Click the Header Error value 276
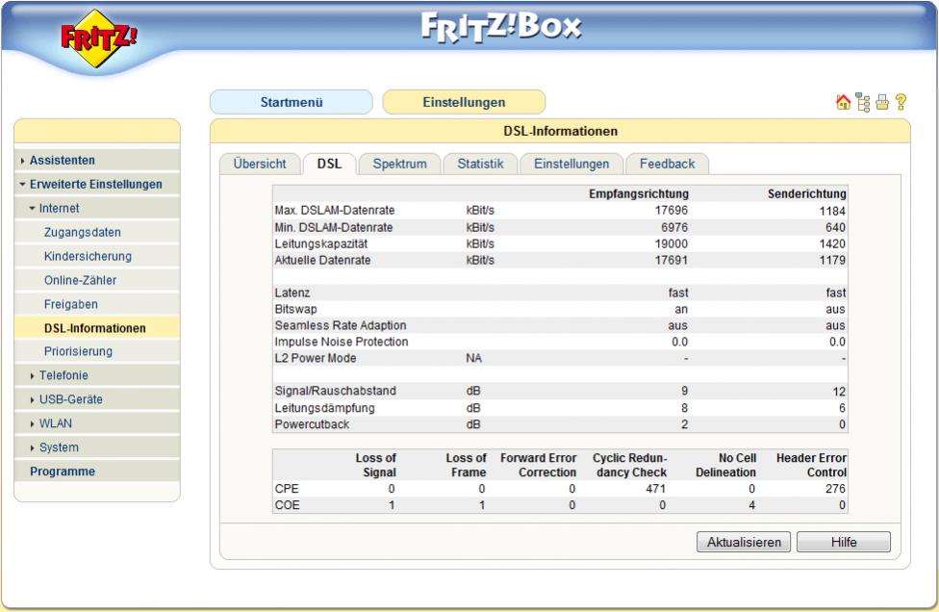939x612 pixels. [835, 489]
